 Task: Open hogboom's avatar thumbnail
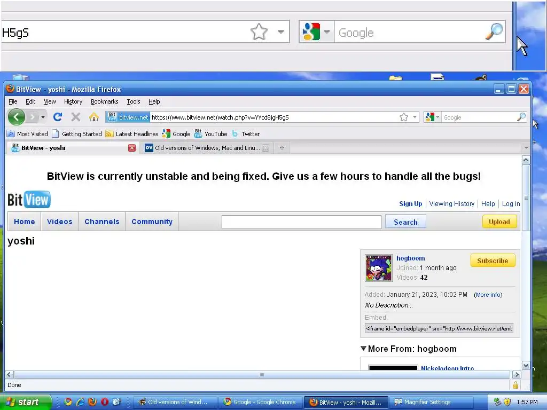click(x=379, y=268)
